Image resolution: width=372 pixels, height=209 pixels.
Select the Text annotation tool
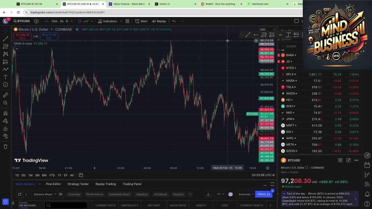click(x=5, y=77)
